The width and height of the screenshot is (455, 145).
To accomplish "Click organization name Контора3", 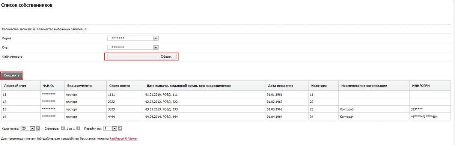I will pos(347,109).
